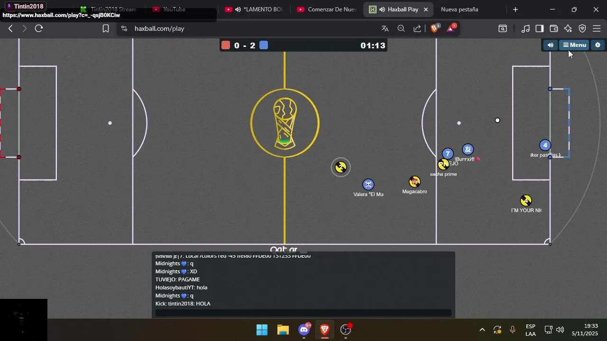Open system volume tray icon
Image resolution: width=607 pixels, height=341 pixels.
pos(560,330)
